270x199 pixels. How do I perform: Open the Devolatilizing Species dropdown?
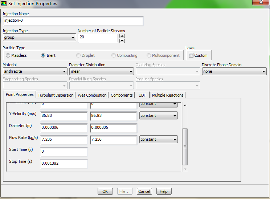point(101,85)
